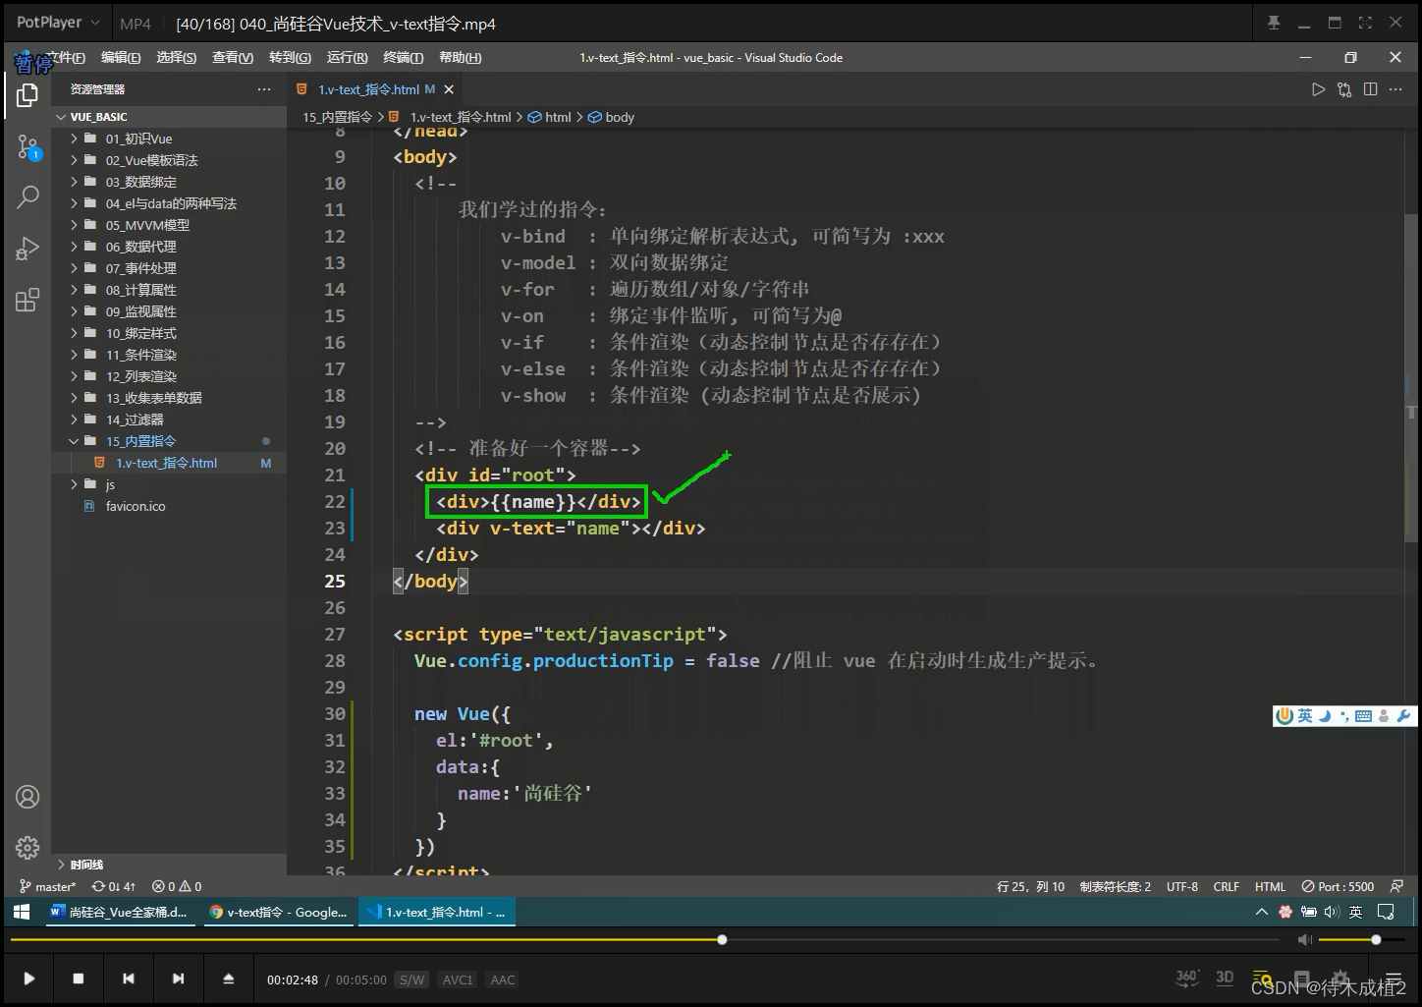Open the 运行(R) menu
Viewport: 1422px width, 1007px height.
(x=347, y=58)
